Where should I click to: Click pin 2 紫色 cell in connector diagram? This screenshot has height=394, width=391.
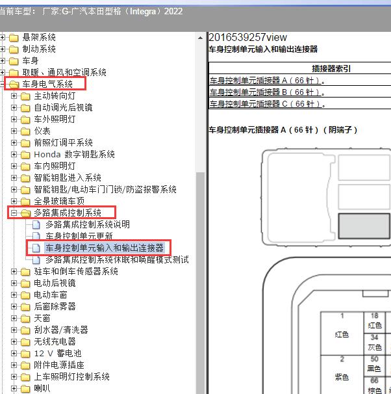pyautogui.click(x=342, y=374)
